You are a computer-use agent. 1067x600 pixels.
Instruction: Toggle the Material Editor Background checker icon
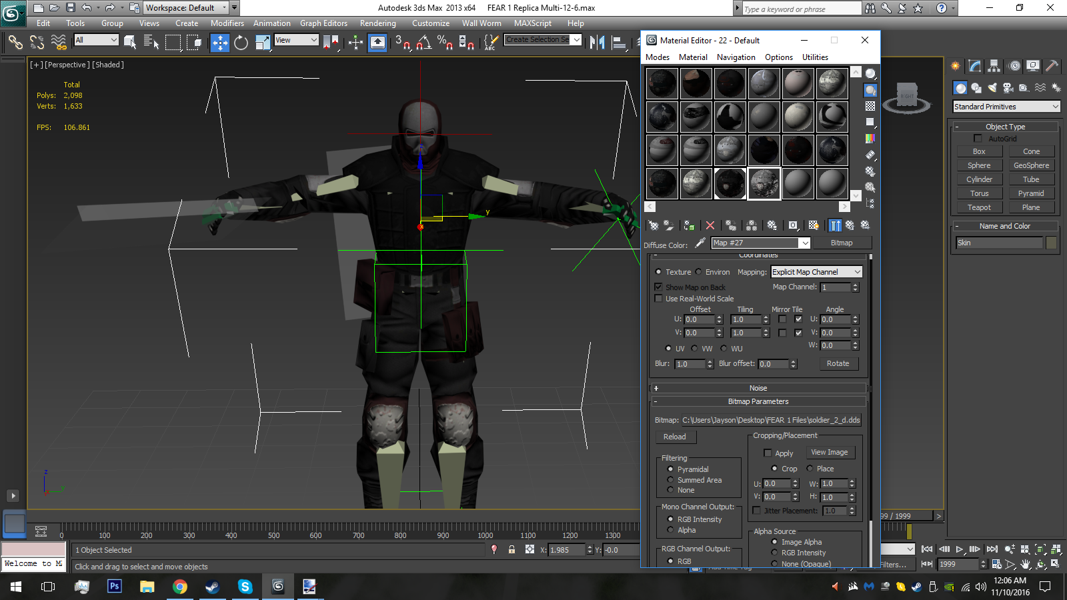pos(870,106)
